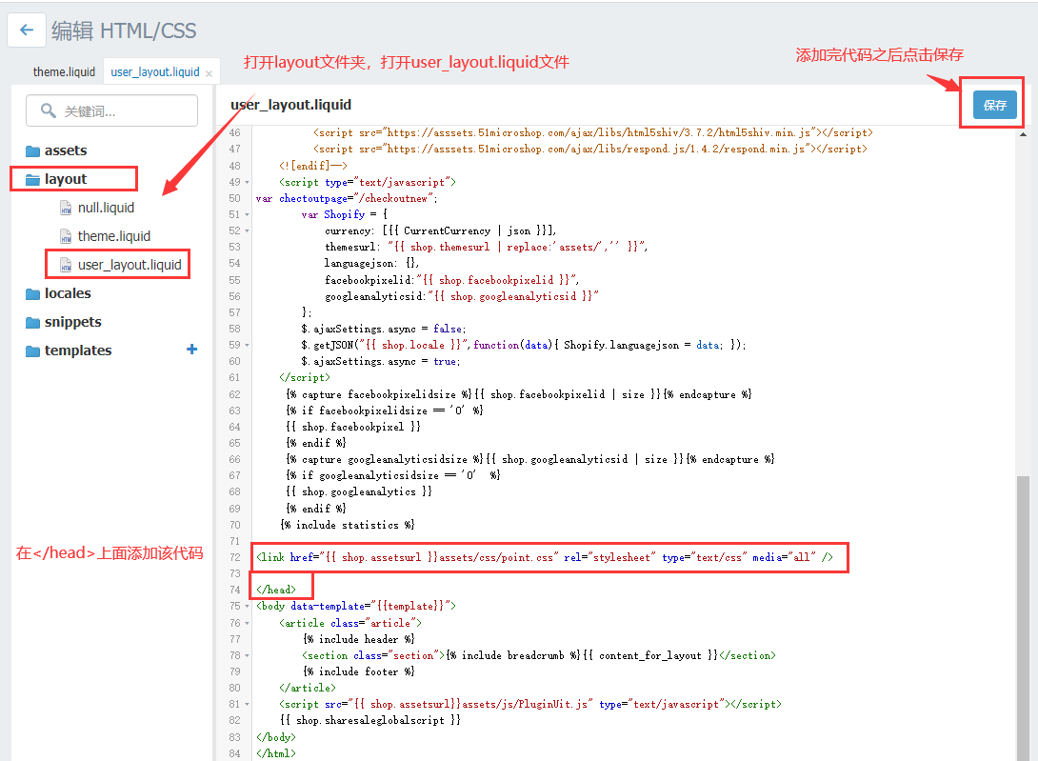The image size is (1038, 761).
Task: Expand the locales folder
Action: (x=68, y=293)
